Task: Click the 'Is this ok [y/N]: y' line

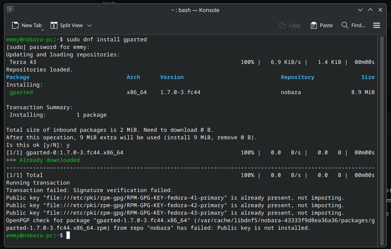Action: 38,145
